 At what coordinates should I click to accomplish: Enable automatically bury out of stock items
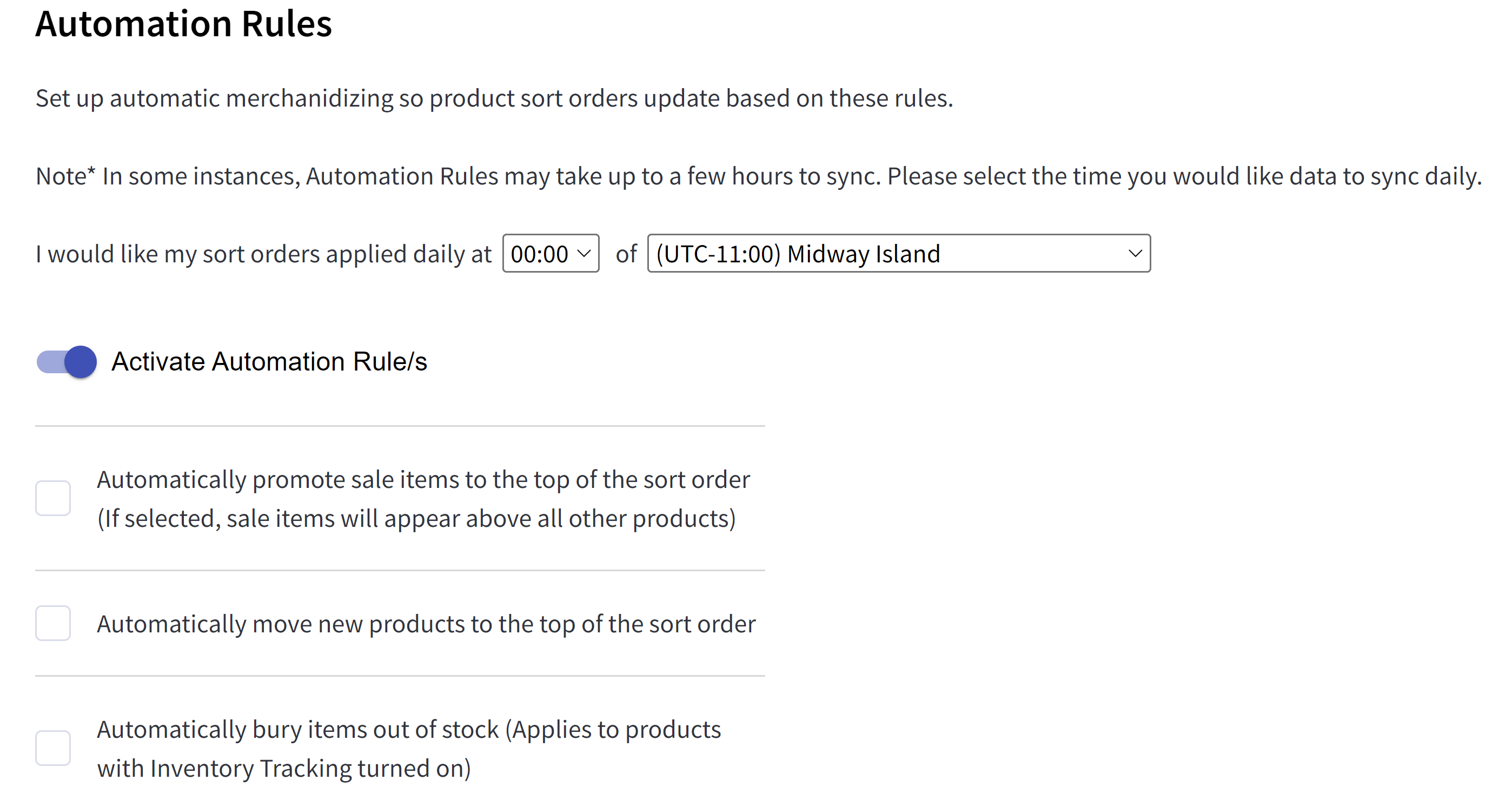click(54, 748)
